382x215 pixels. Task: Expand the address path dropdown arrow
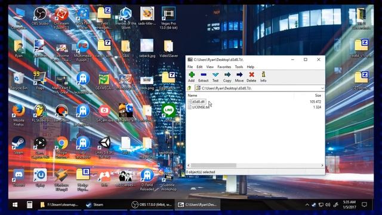pos(322,88)
